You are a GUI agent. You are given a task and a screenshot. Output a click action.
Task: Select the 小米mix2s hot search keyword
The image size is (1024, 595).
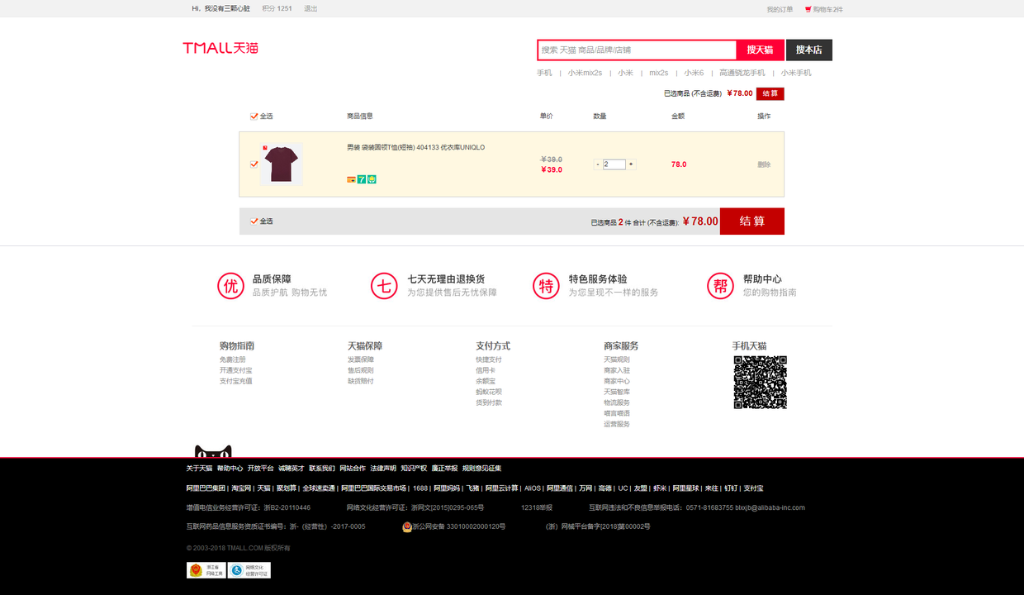pyautogui.click(x=585, y=73)
